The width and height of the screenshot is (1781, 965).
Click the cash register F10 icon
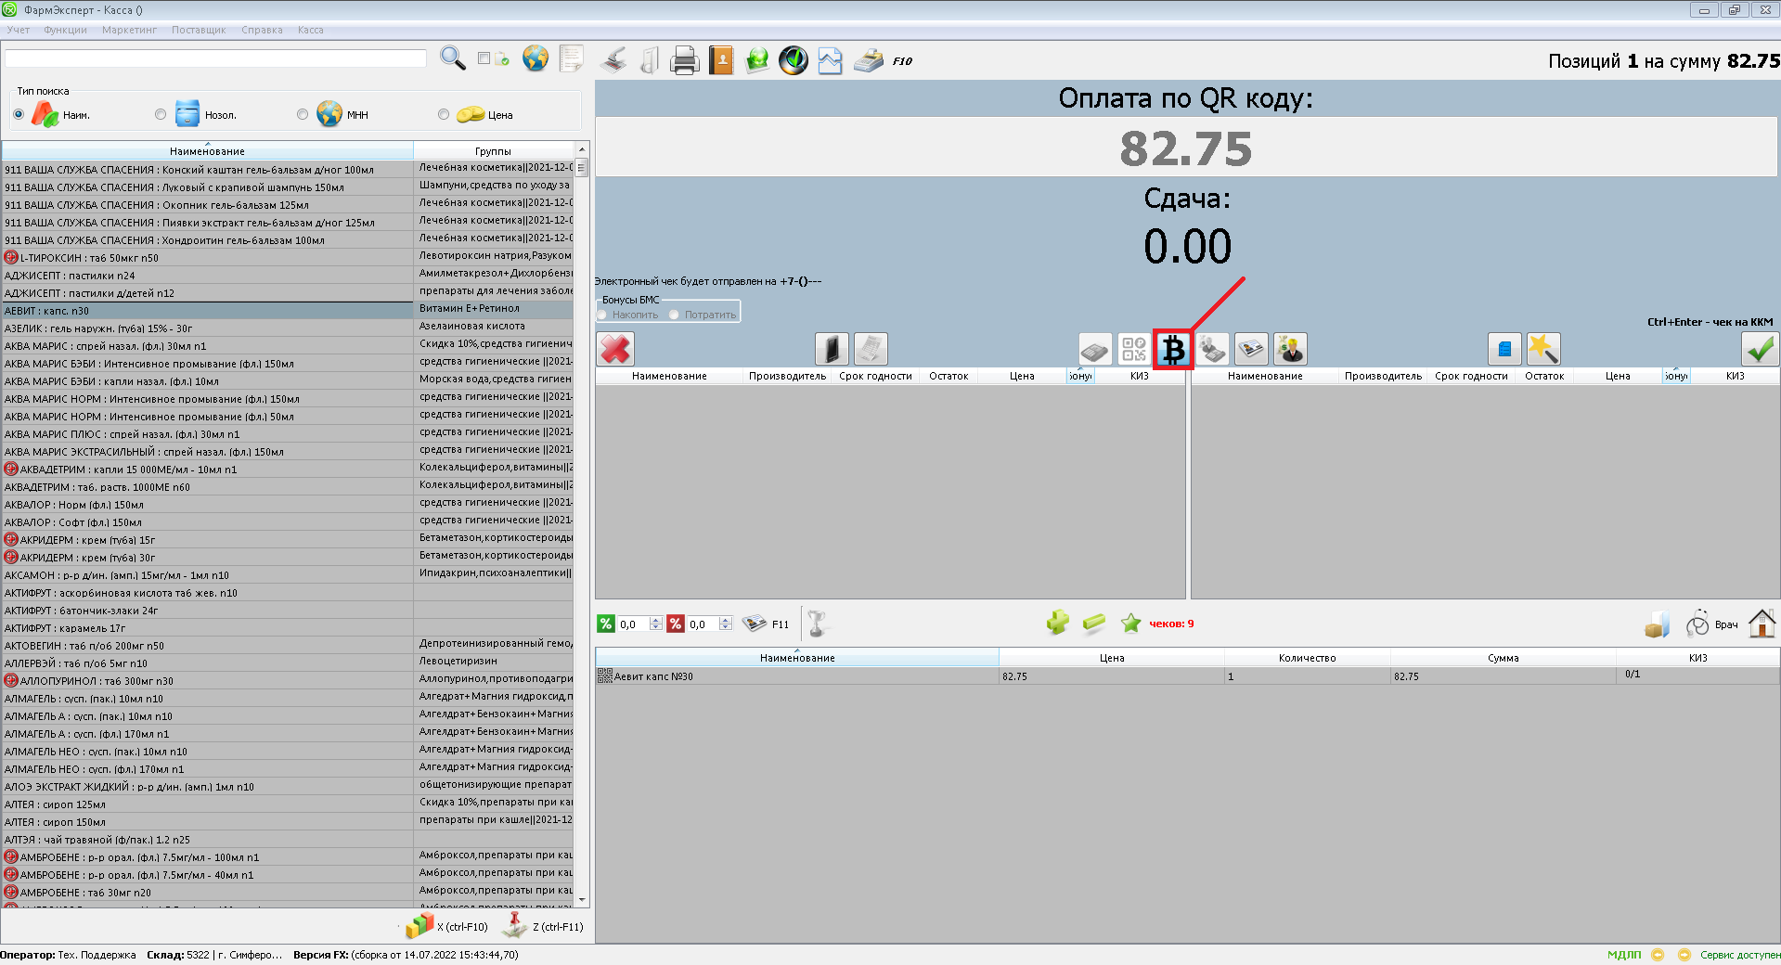coord(870,60)
